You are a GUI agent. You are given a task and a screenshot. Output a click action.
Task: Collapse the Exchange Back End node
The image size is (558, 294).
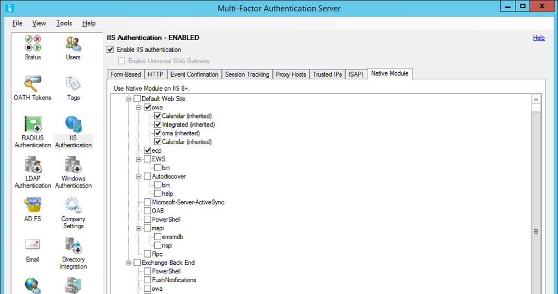pyautogui.click(x=129, y=263)
